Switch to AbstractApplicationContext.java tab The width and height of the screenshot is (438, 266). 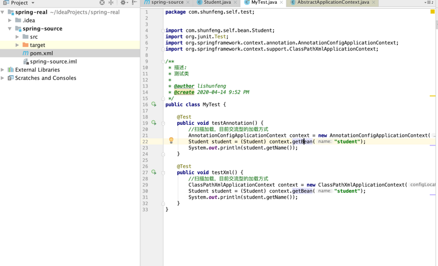[x=333, y=3]
